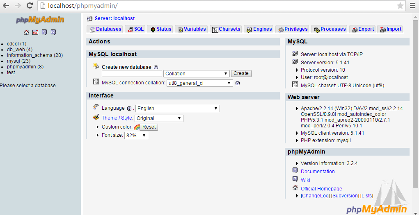Click the 'User: root@localhost' text
Image resolution: width=419 pixels, height=215 pixels.
tap(324, 77)
